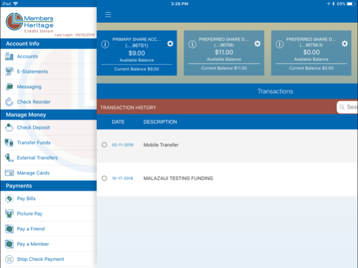Click the Members Heritage Credit Union logo
Viewport: 358px width, 268px height.
(29, 23)
